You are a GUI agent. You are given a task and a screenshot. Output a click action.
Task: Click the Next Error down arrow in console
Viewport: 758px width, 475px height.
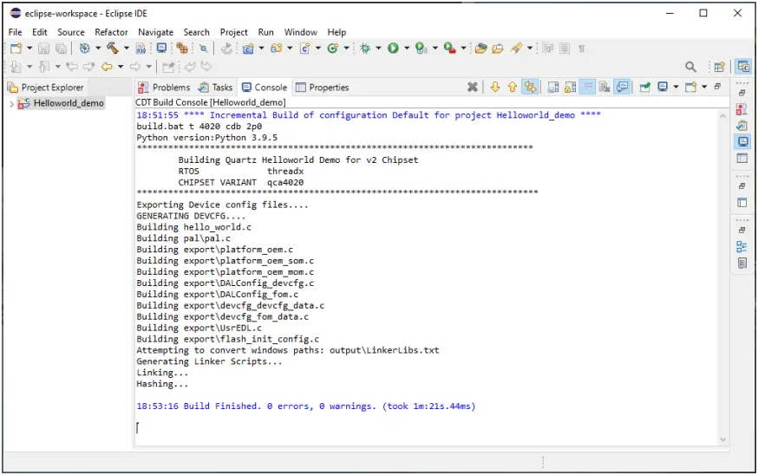point(495,87)
